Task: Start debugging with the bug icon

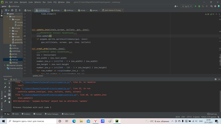Action: [199, 6]
